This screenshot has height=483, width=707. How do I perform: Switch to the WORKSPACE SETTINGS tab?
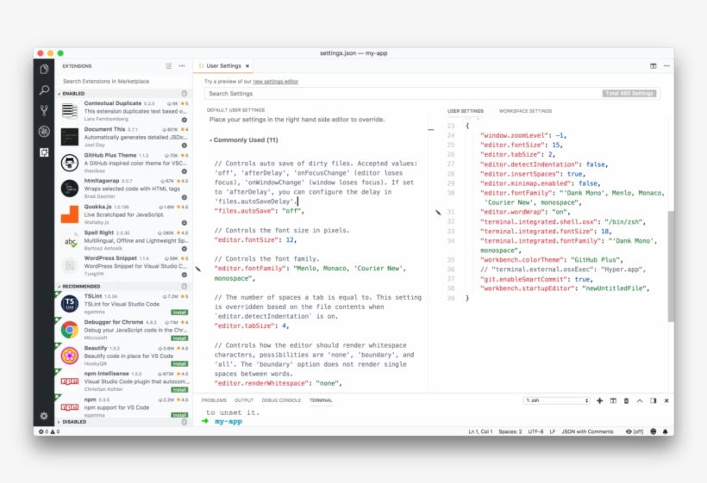pos(525,111)
